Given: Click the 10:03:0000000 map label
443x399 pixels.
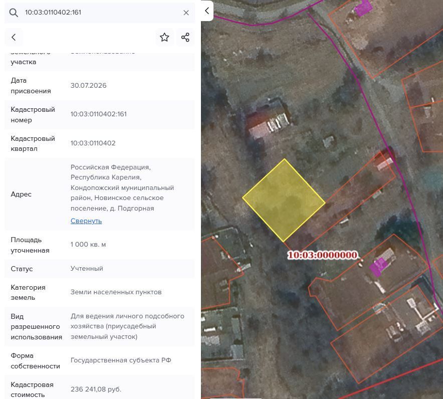Looking at the screenshot, I should coord(322,255).
